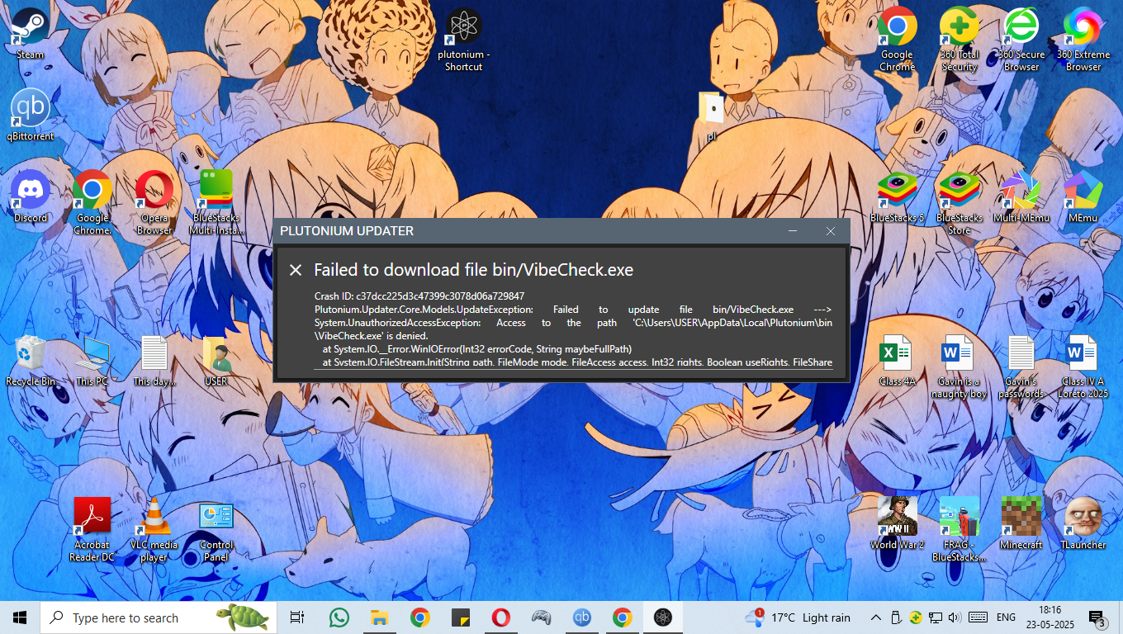Expand the hidden system tray icons chevron
This screenshot has height=634, width=1123.
pyautogui.click(x=876, y=617)
